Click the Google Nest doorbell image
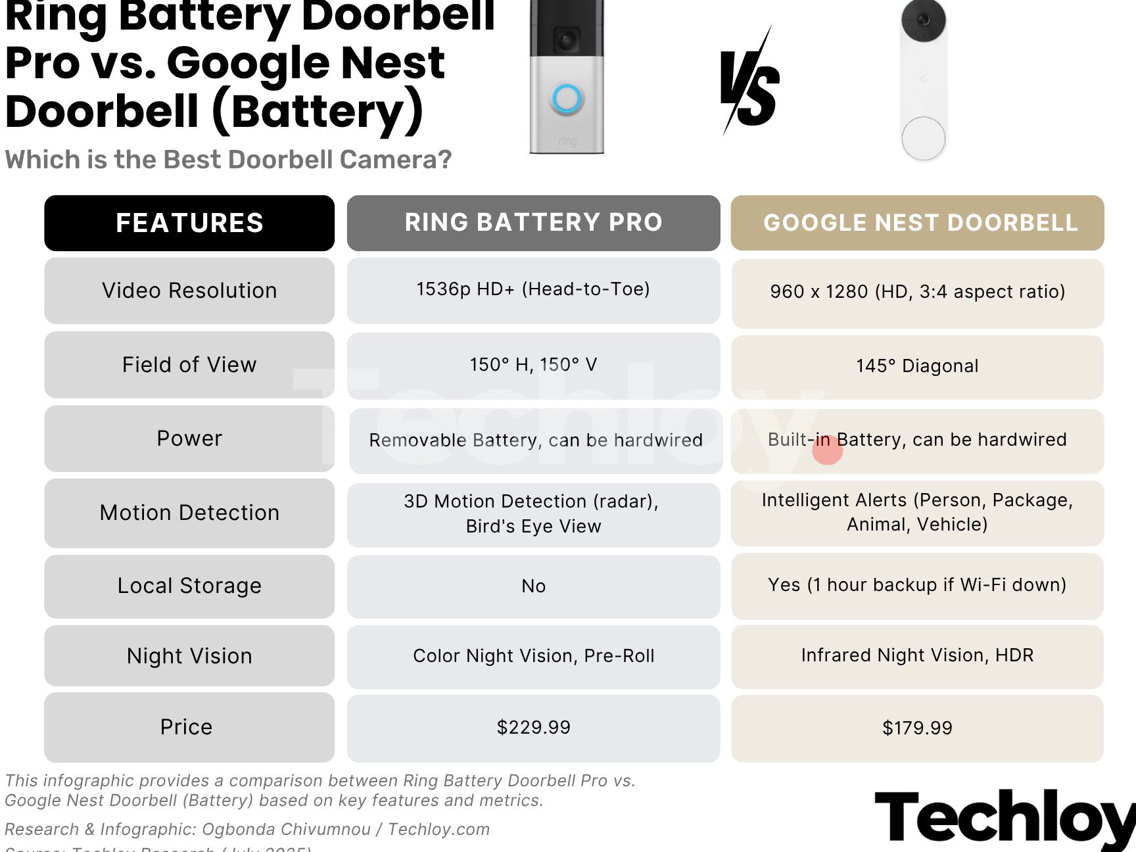Viewport: 1136px width, 852px height. [923, 79]
